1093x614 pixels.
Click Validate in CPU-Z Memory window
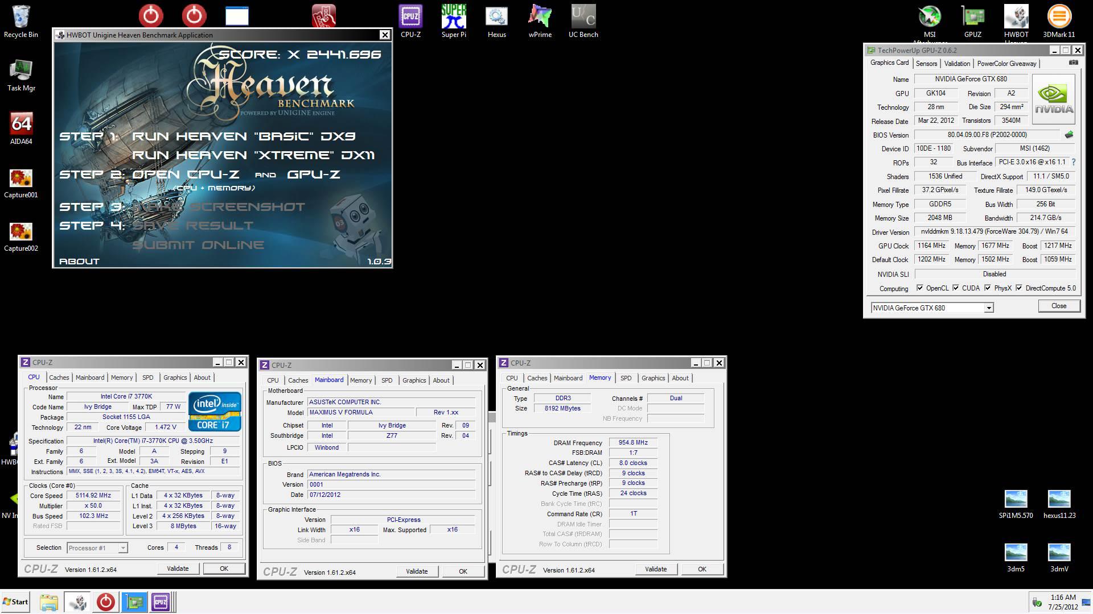[x=656, y=569]
